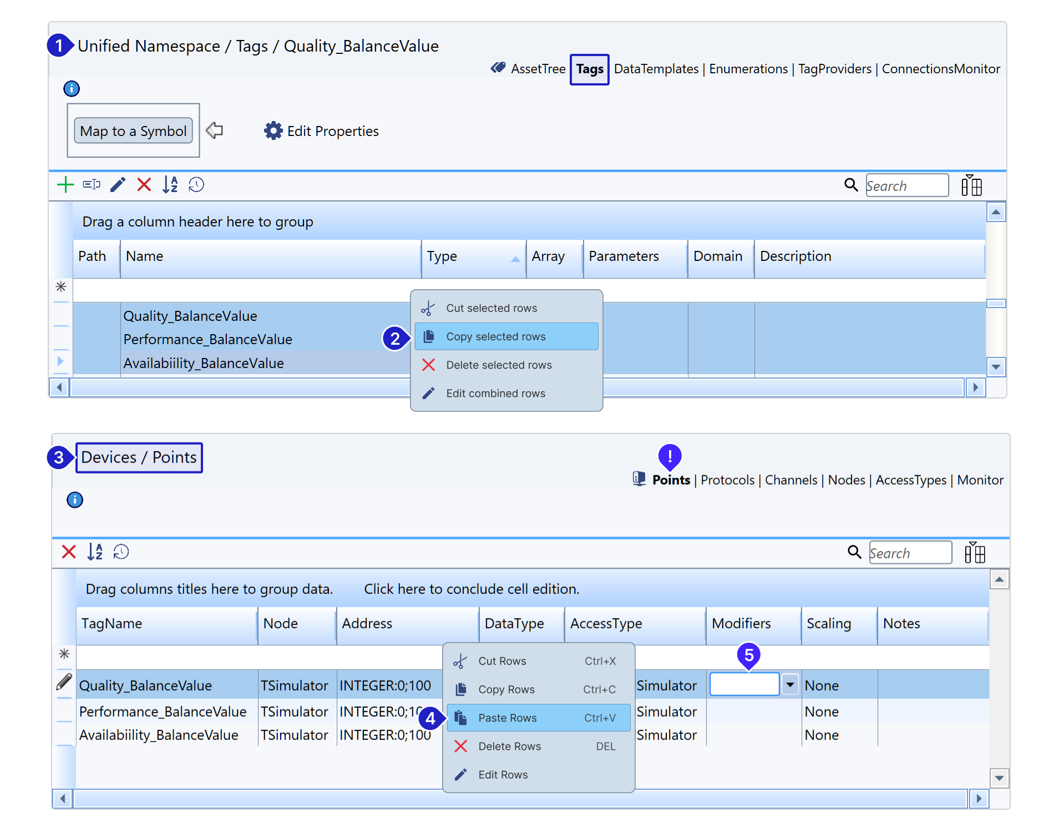The image size is (1054, 831).
Task: Switch to the DataTemplates tab
Action: [x=656, y=69]
